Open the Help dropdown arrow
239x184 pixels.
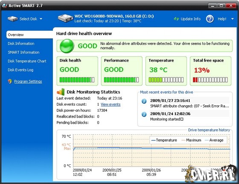pyautogui.click(x=233, y=19)
